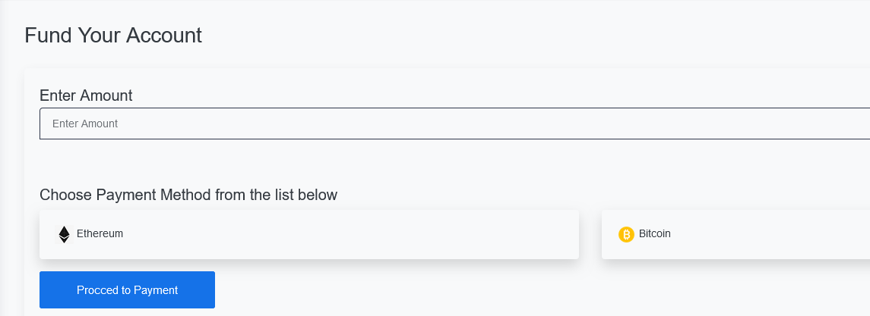
Task: Select Bitcoin as the payment method
Action: pos(736,234)
